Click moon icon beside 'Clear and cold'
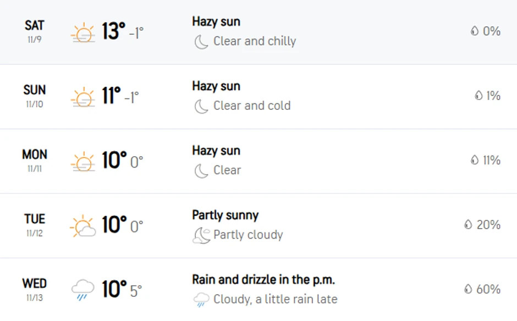The height and width of the screenshot is (321, 517). click(x=201, y=106)
